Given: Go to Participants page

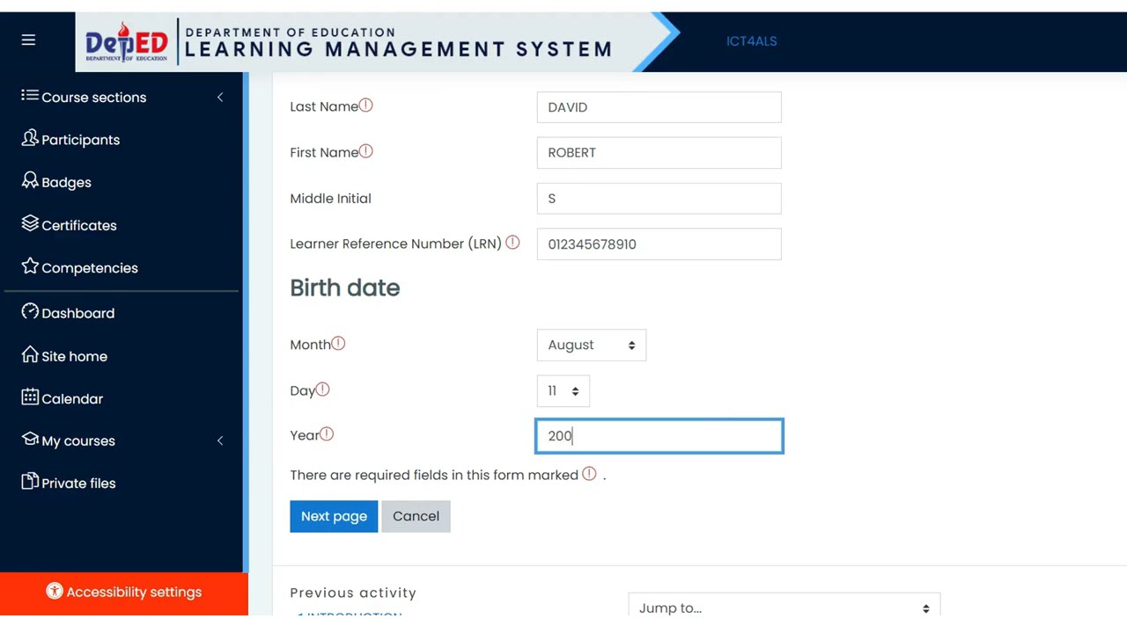Looking at the screenshot, I should coord(81,140).
